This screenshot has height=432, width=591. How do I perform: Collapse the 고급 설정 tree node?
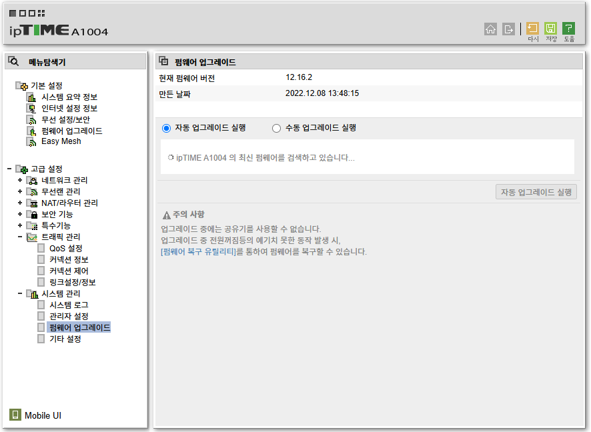click(9, 169)
